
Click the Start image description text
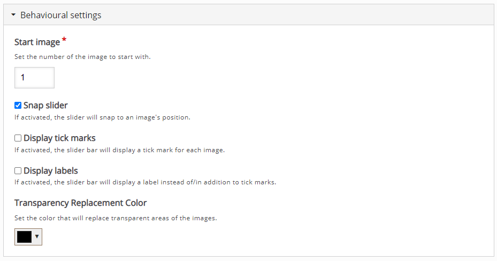[x=82, y=57]
